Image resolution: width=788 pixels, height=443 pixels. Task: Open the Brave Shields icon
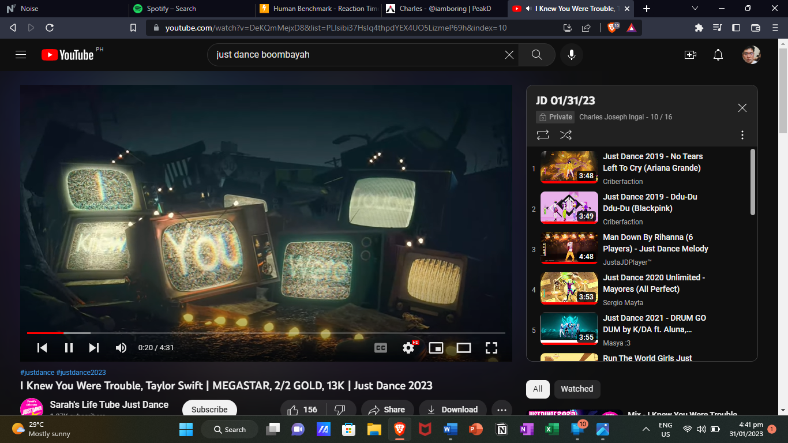pos(613,28)
